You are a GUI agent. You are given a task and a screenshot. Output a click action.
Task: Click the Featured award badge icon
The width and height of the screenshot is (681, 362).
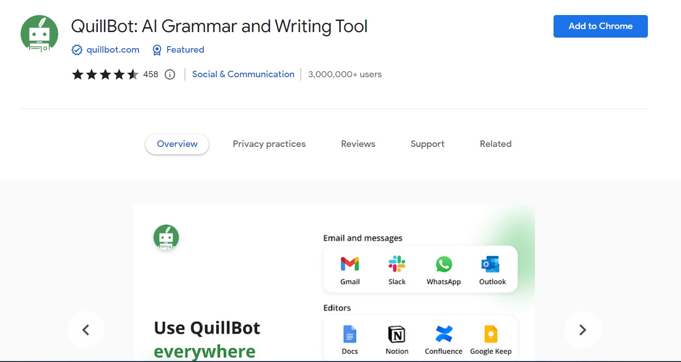pyautogui.click(x=157, y=50)
